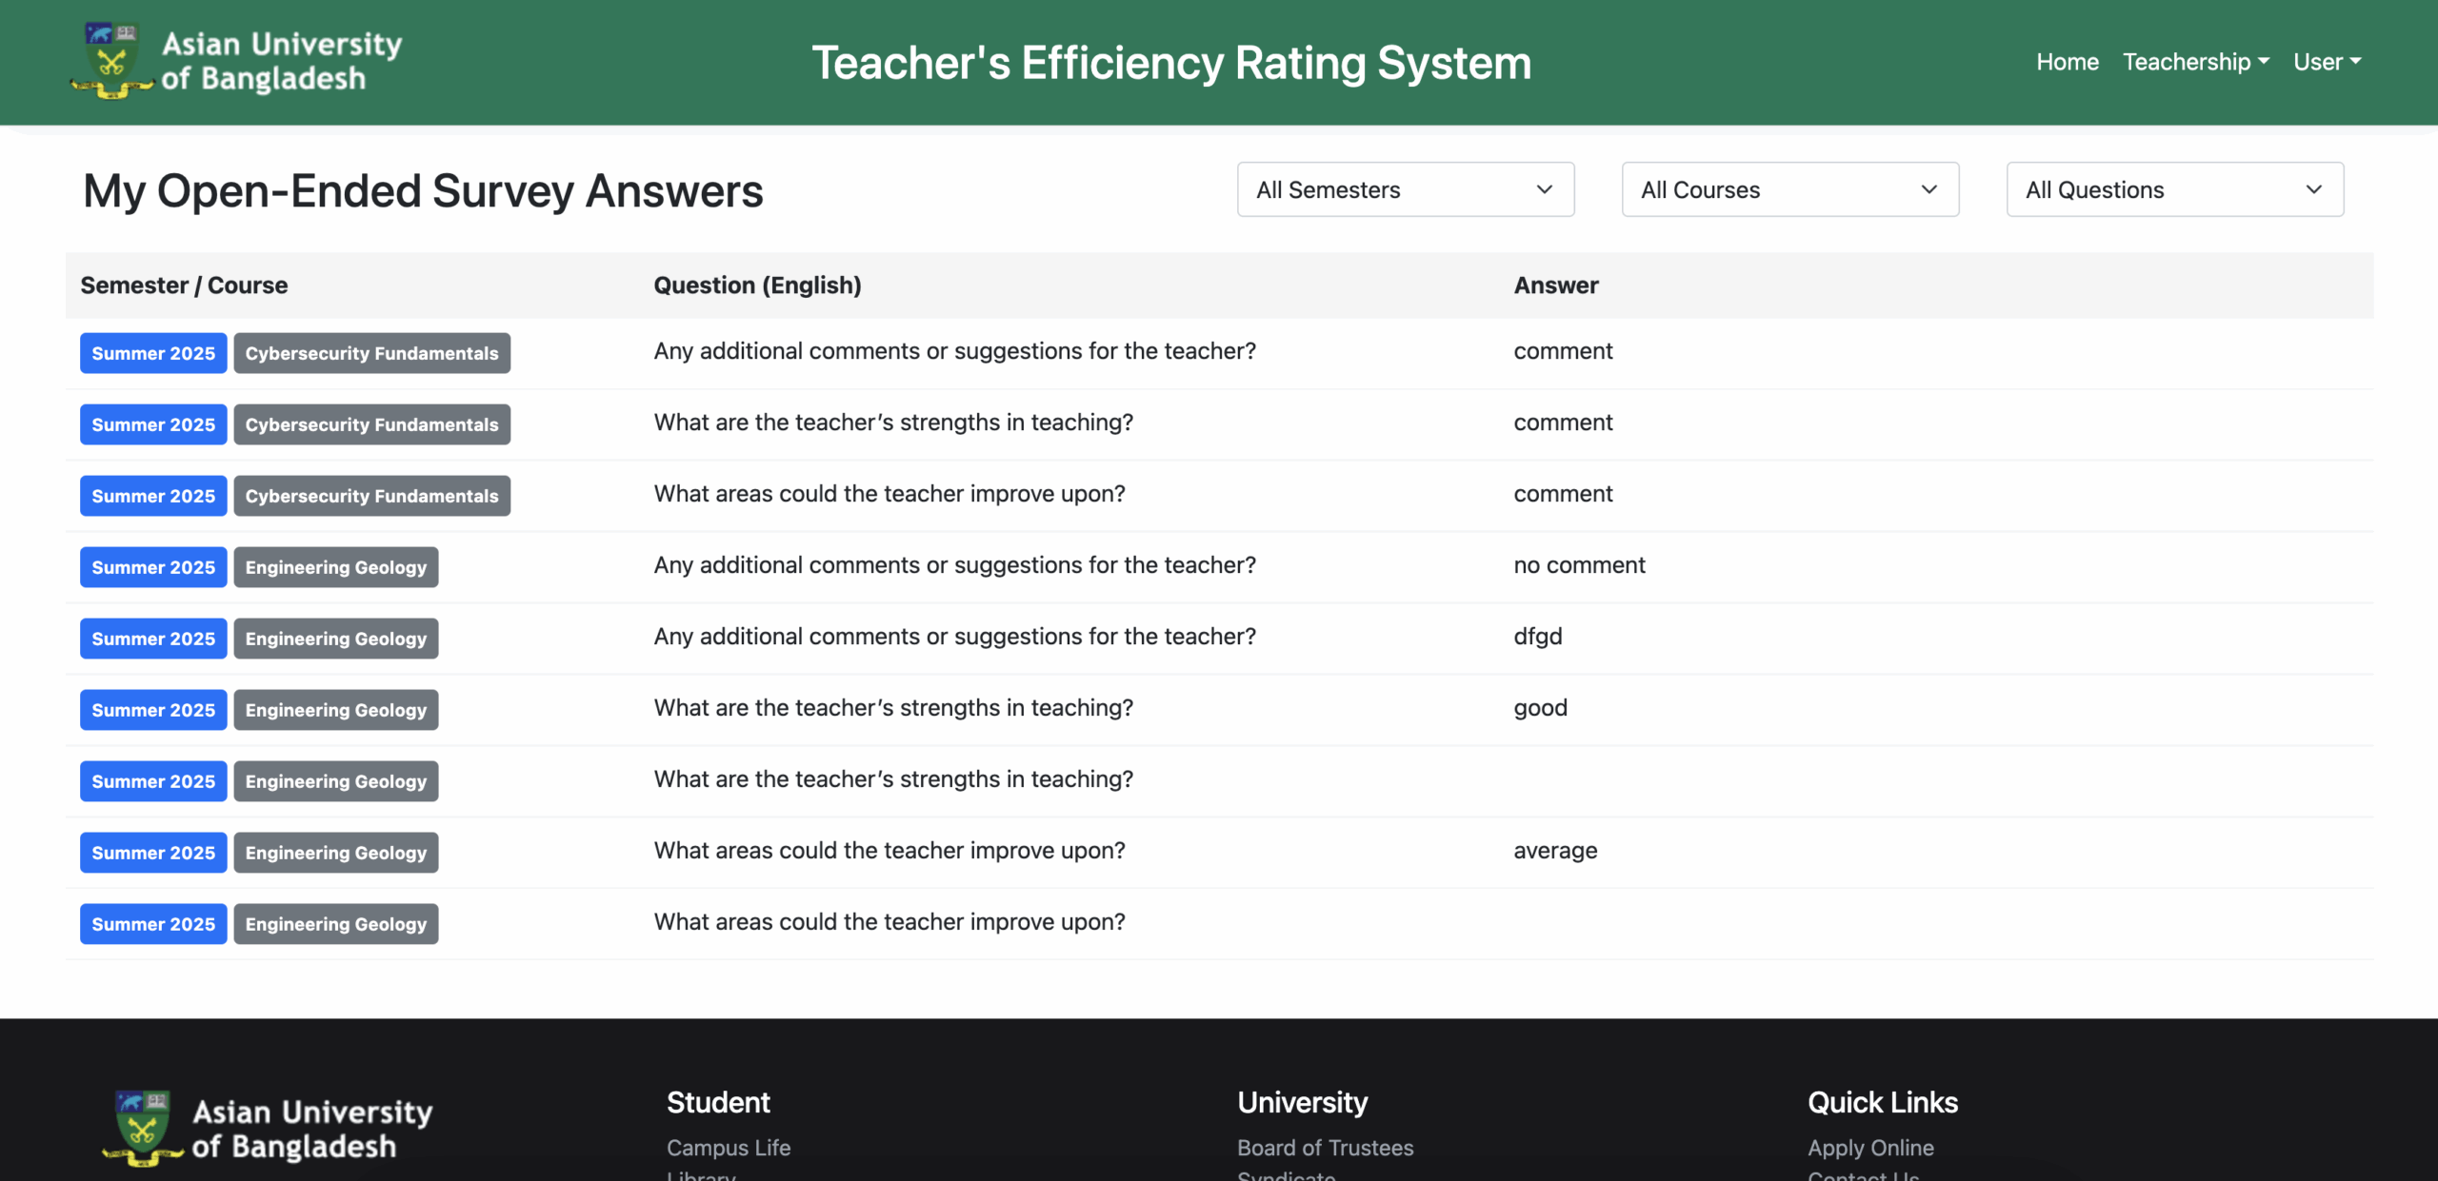
Task: Click first Cybersecurity Fundamentals course badge
Action: [371, 353]
